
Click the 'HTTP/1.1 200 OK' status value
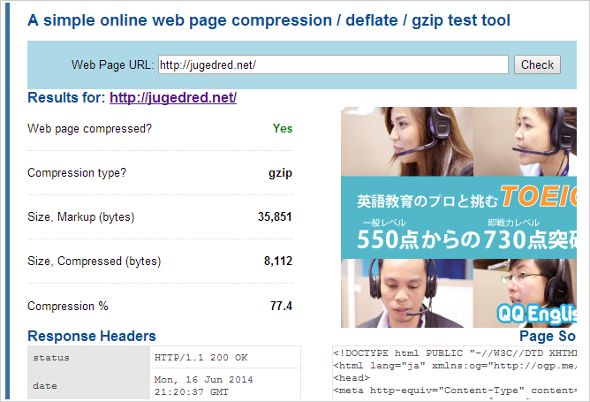click(x=200, y=358)
